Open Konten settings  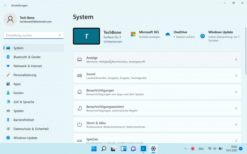(x=34, y=93)
